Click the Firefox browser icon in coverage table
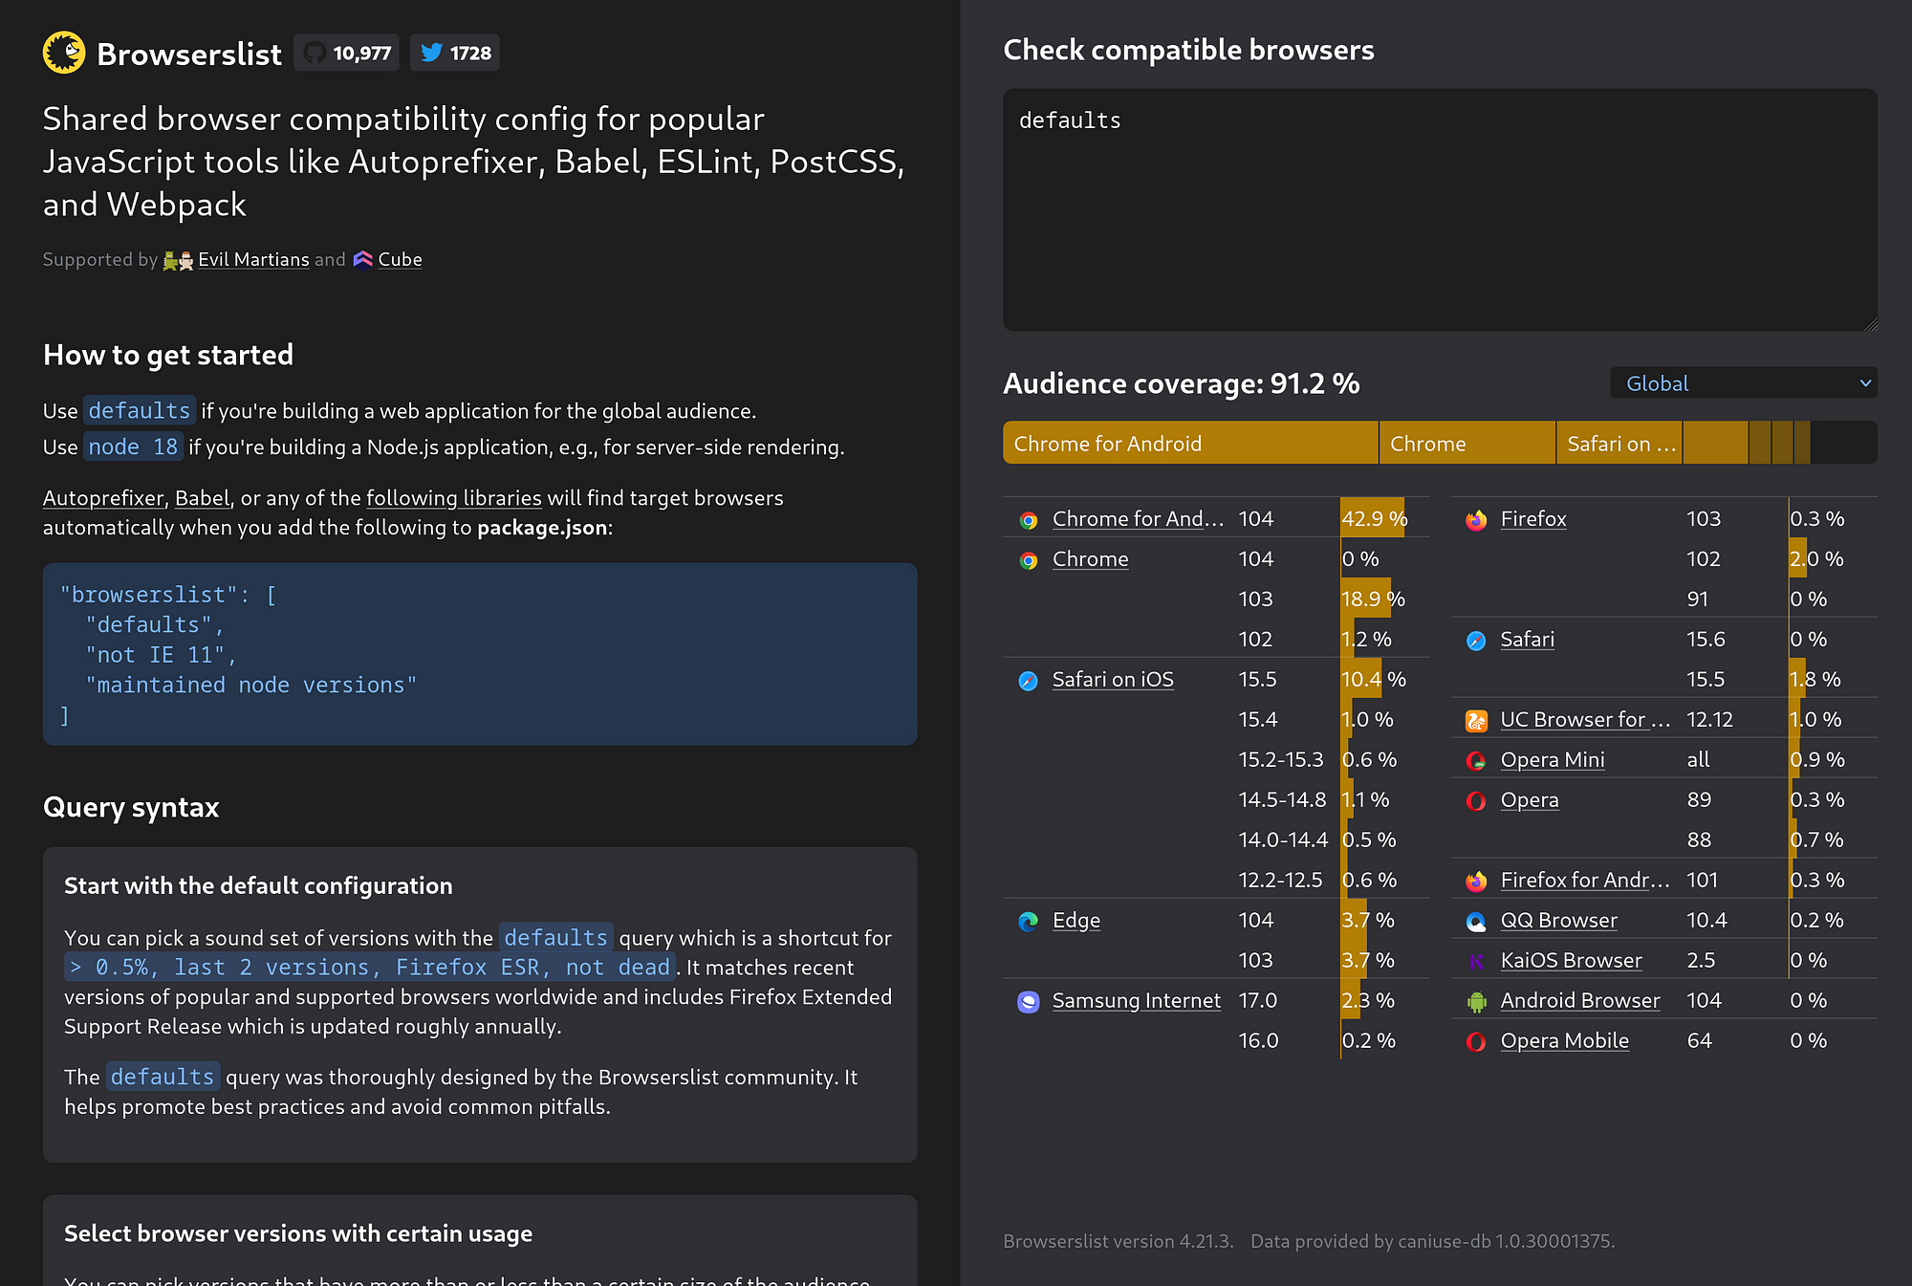This screenshot has width=1912, height=1286. [x=1476, y=519]
